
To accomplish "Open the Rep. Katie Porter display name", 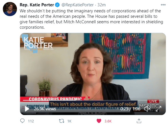I will click(37, 5).
